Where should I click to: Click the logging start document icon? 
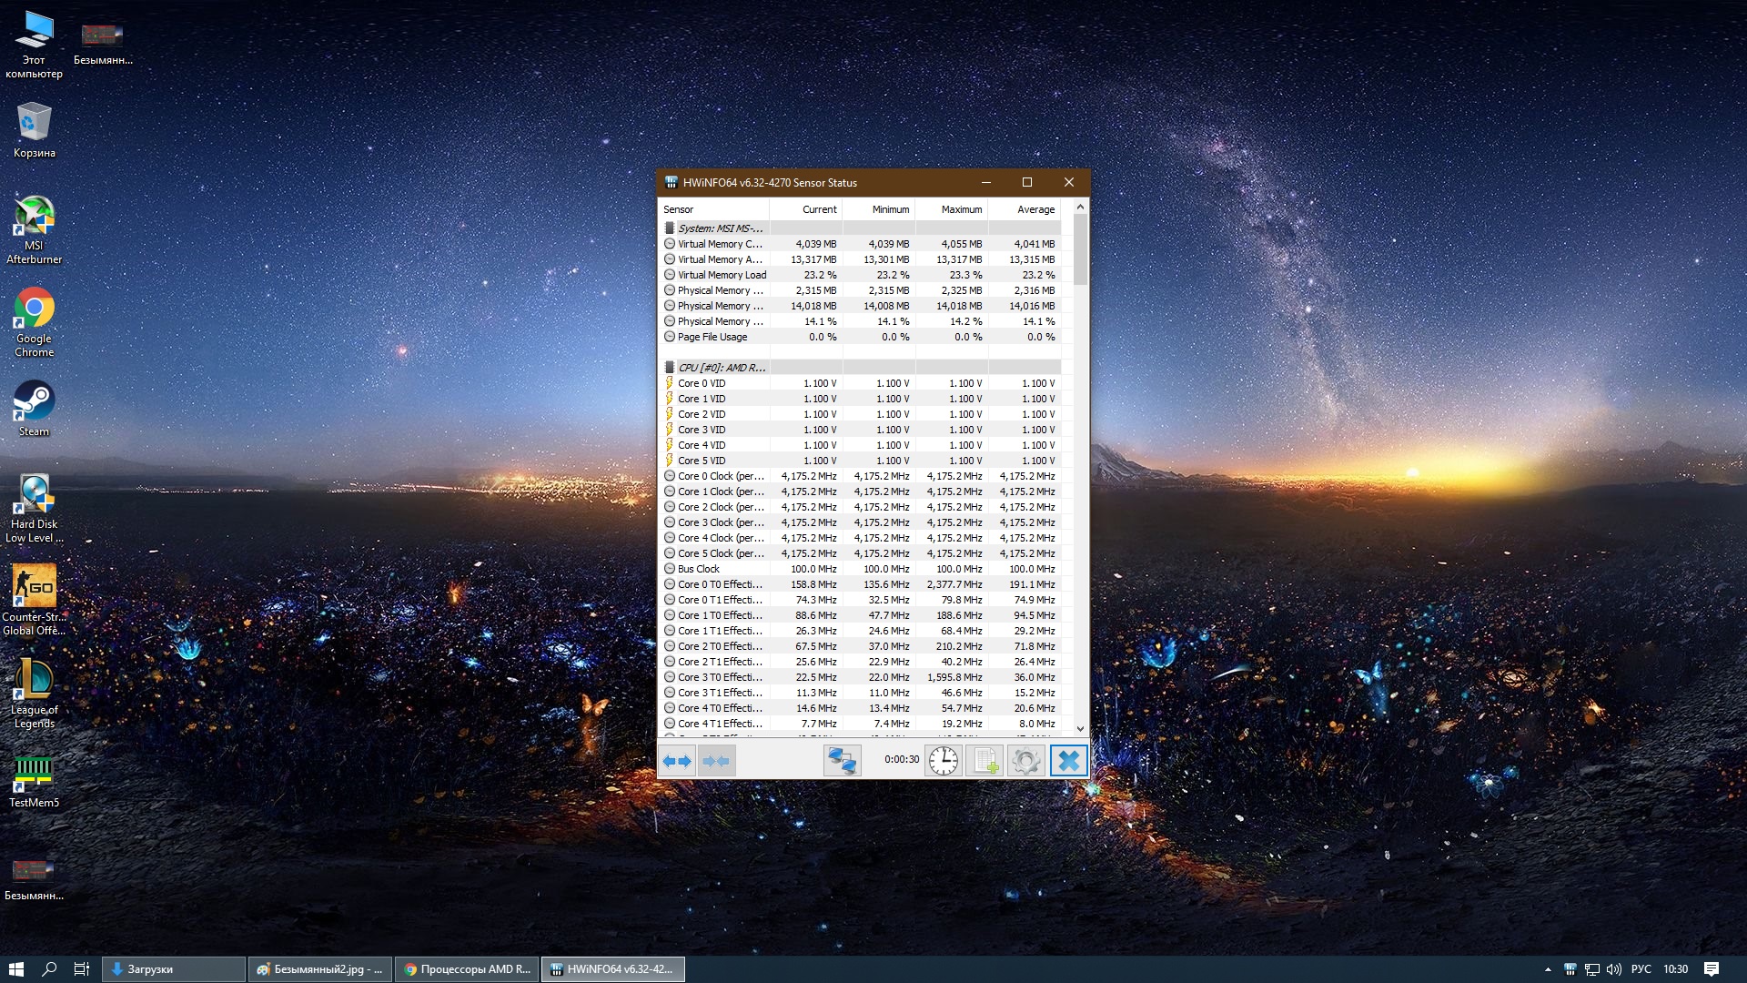pyautogui.click(x=985, y=761)
